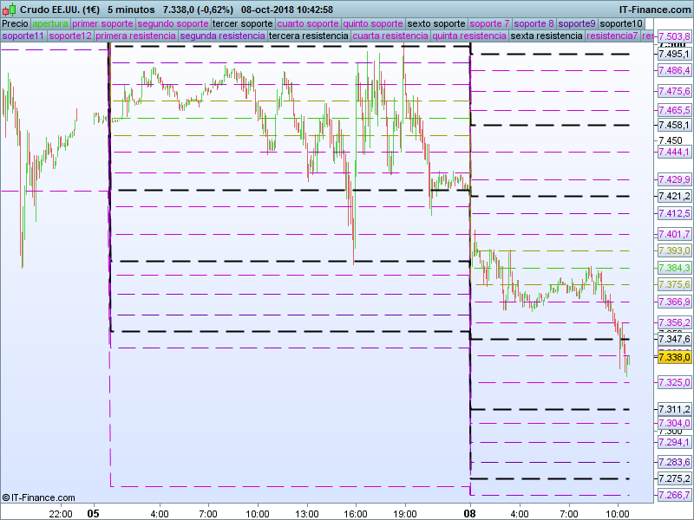Select the soporte 8 legend label
Image resolution: width=694 pixels, height=520 pixels.
[x=534, y=23]
